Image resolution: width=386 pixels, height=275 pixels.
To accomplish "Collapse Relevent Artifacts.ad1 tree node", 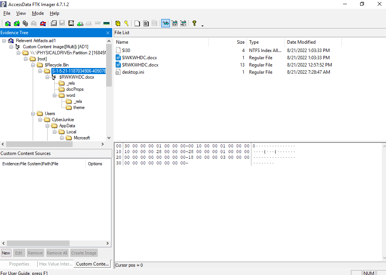I will (4, 41).
